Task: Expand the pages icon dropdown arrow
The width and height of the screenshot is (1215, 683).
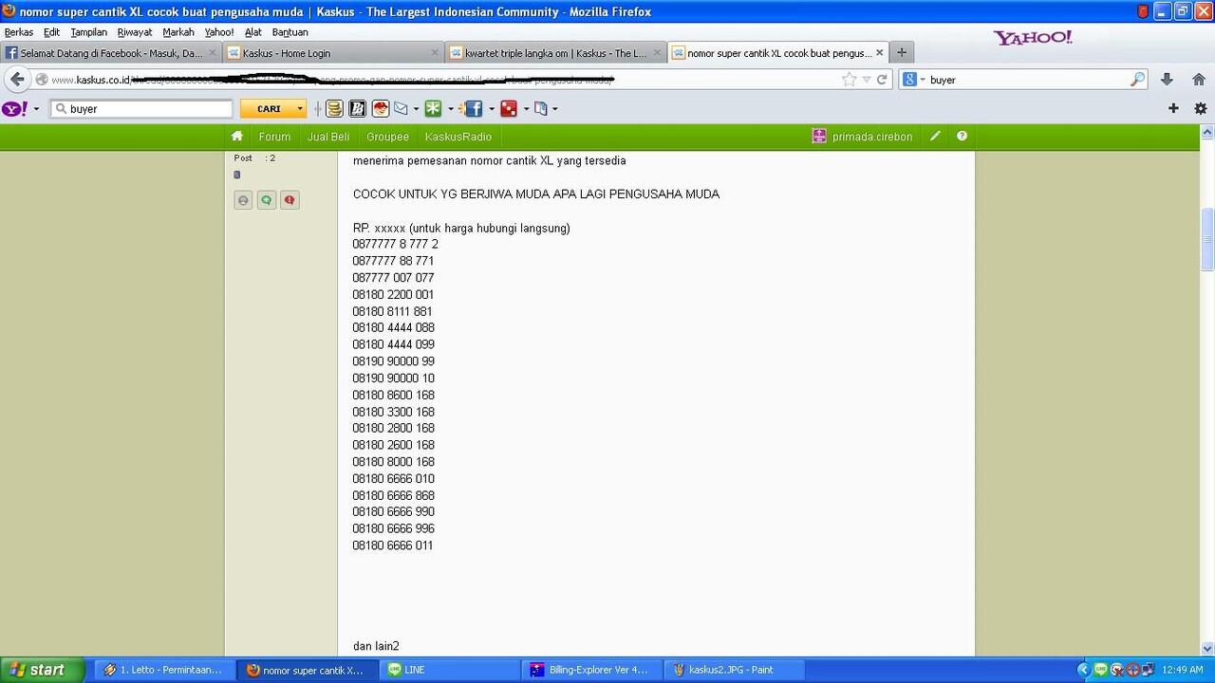Action: [x=554, y=109]
